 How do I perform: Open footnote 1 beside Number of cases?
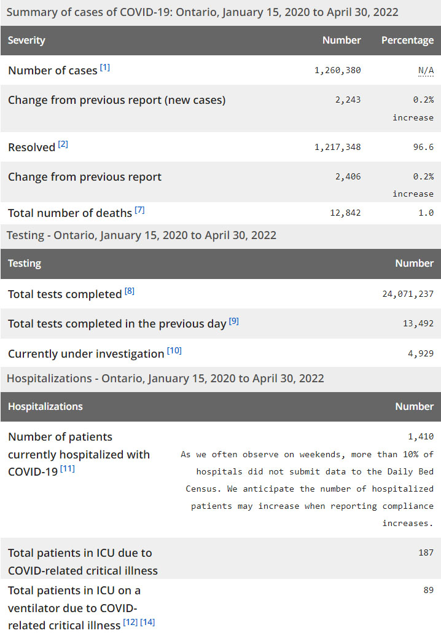click(x=105, y=68)
